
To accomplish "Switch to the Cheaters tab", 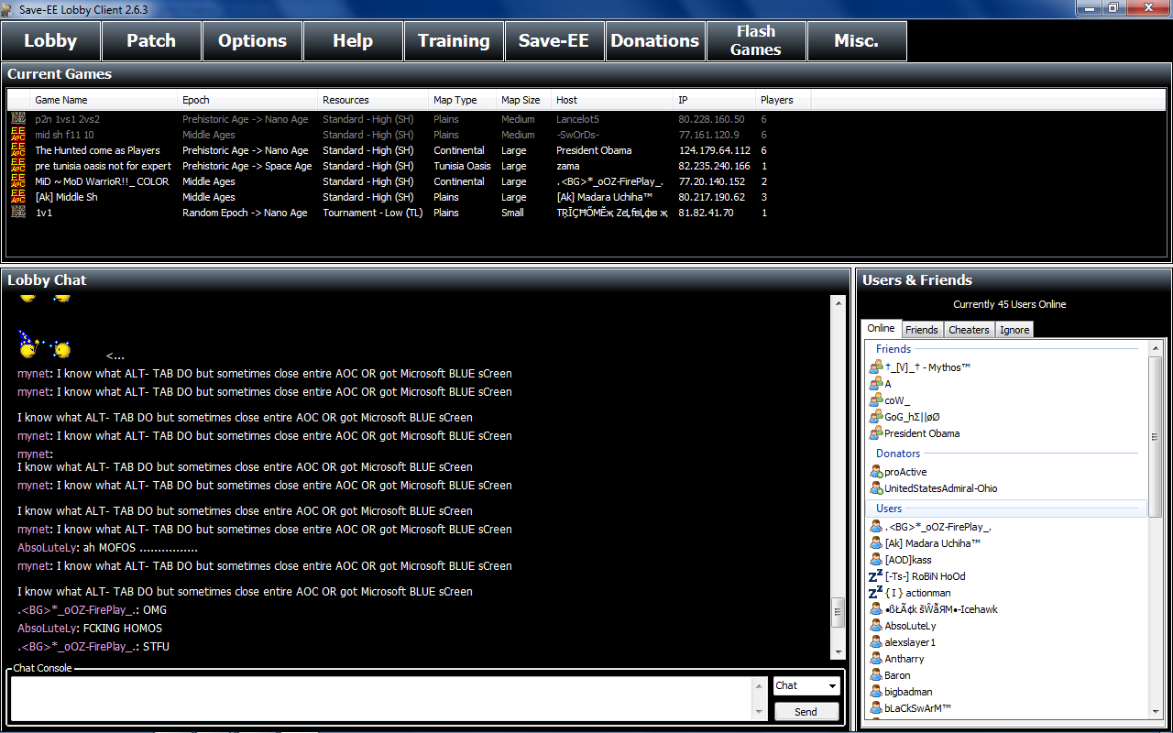I will tap(969, 330).
